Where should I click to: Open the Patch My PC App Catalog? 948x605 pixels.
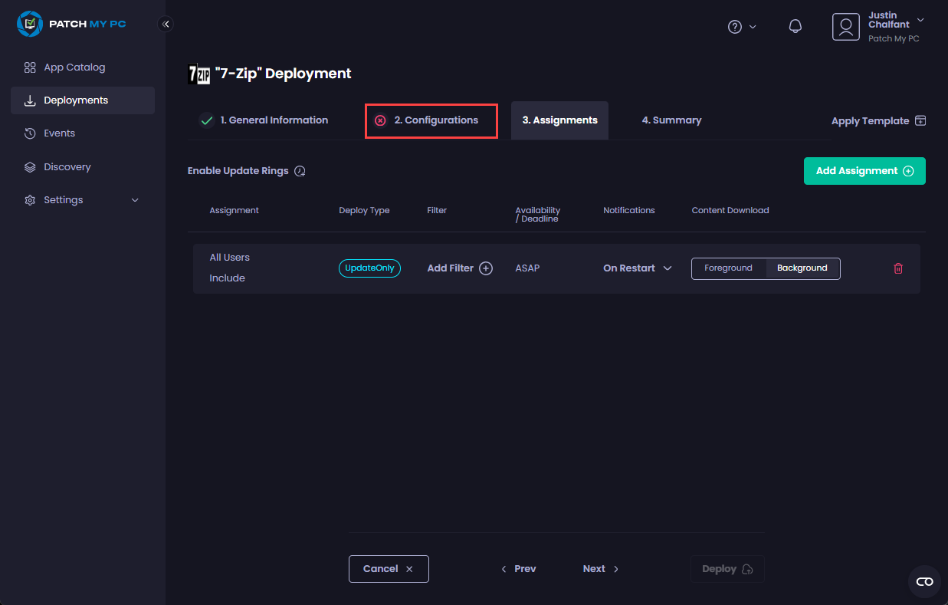point(74,67)
